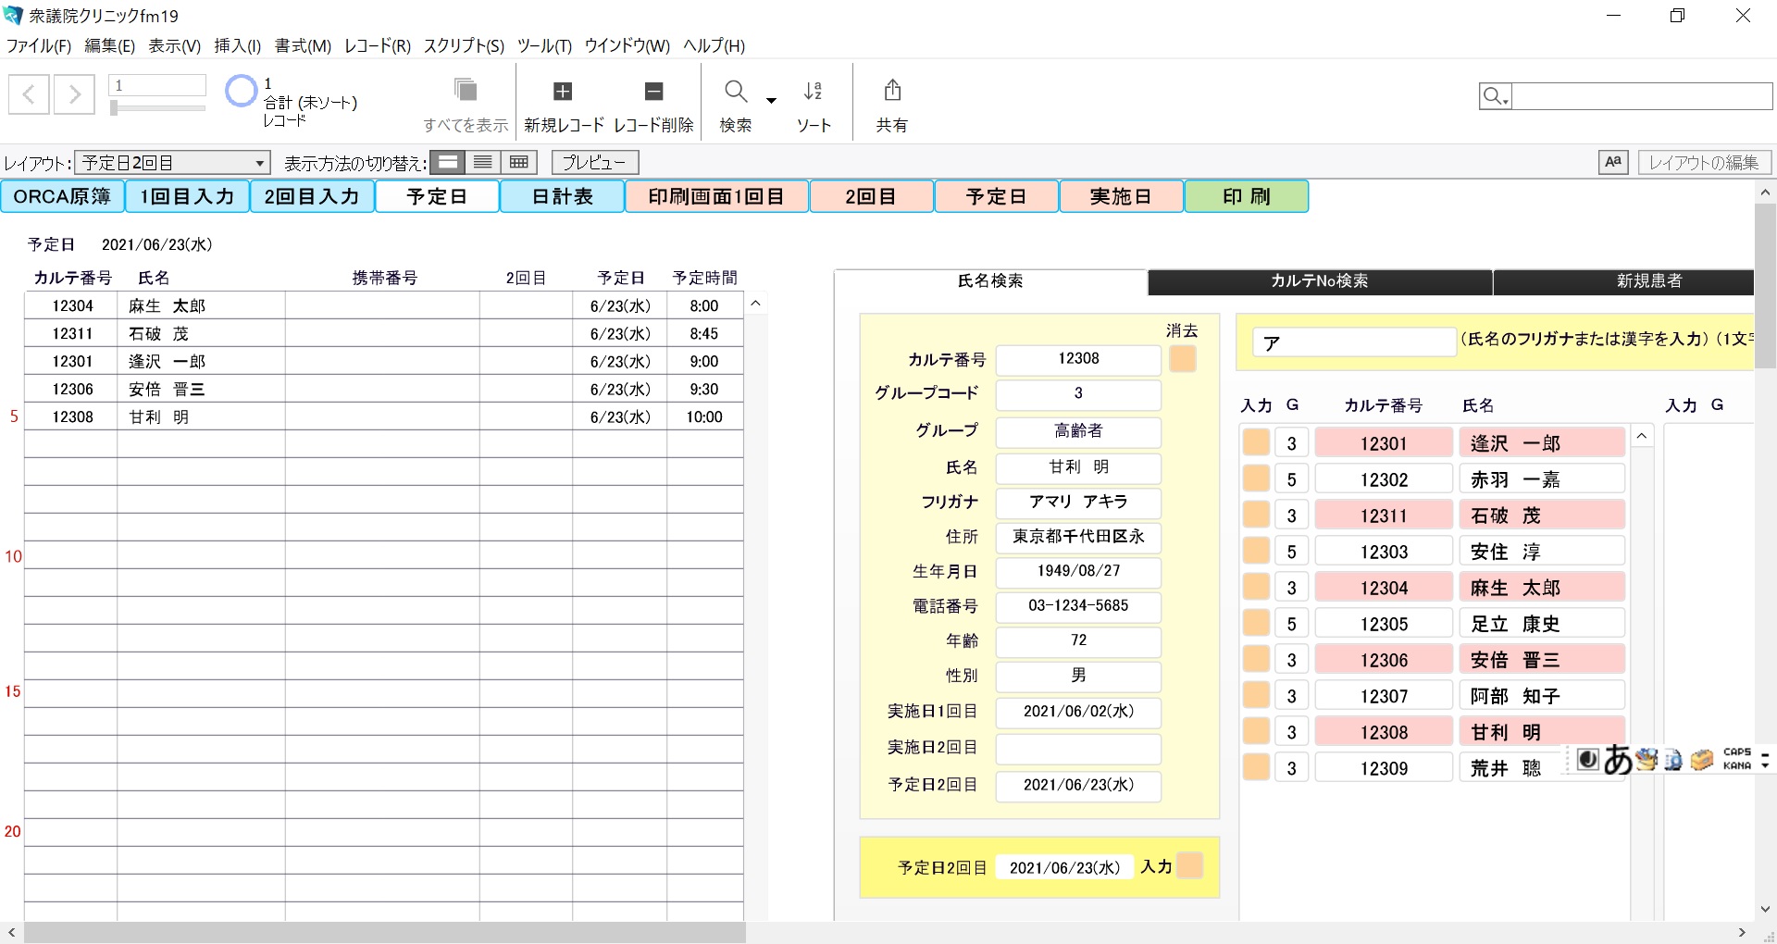This screenshot has width=1777, height=944.
Task: Click the found set pie circle icon
Action: 241,91
